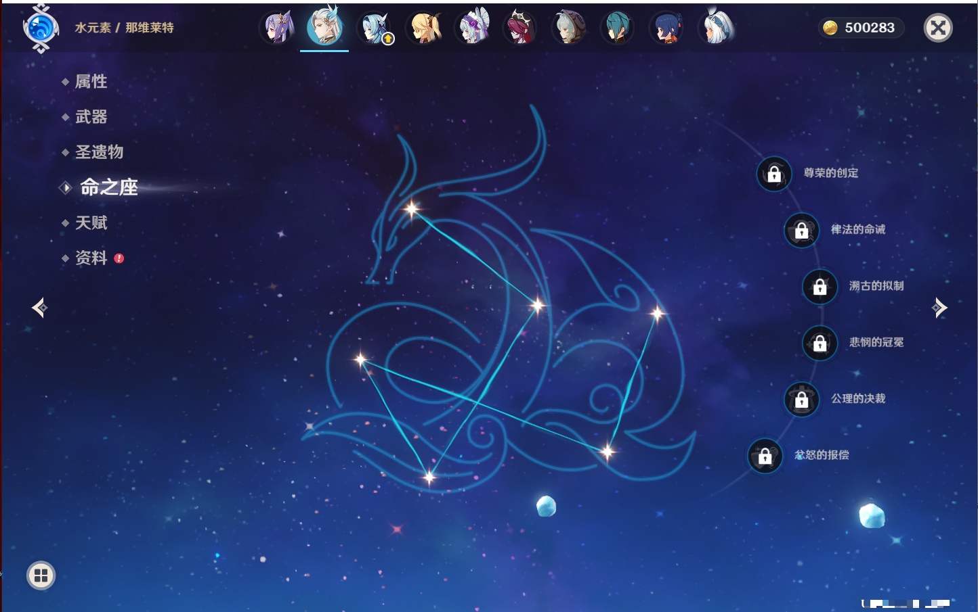Select the locked 律法的命诫 constellation node
Viewport: 978px width, 612px height.
pyautogui.click(x=801, y=231)
